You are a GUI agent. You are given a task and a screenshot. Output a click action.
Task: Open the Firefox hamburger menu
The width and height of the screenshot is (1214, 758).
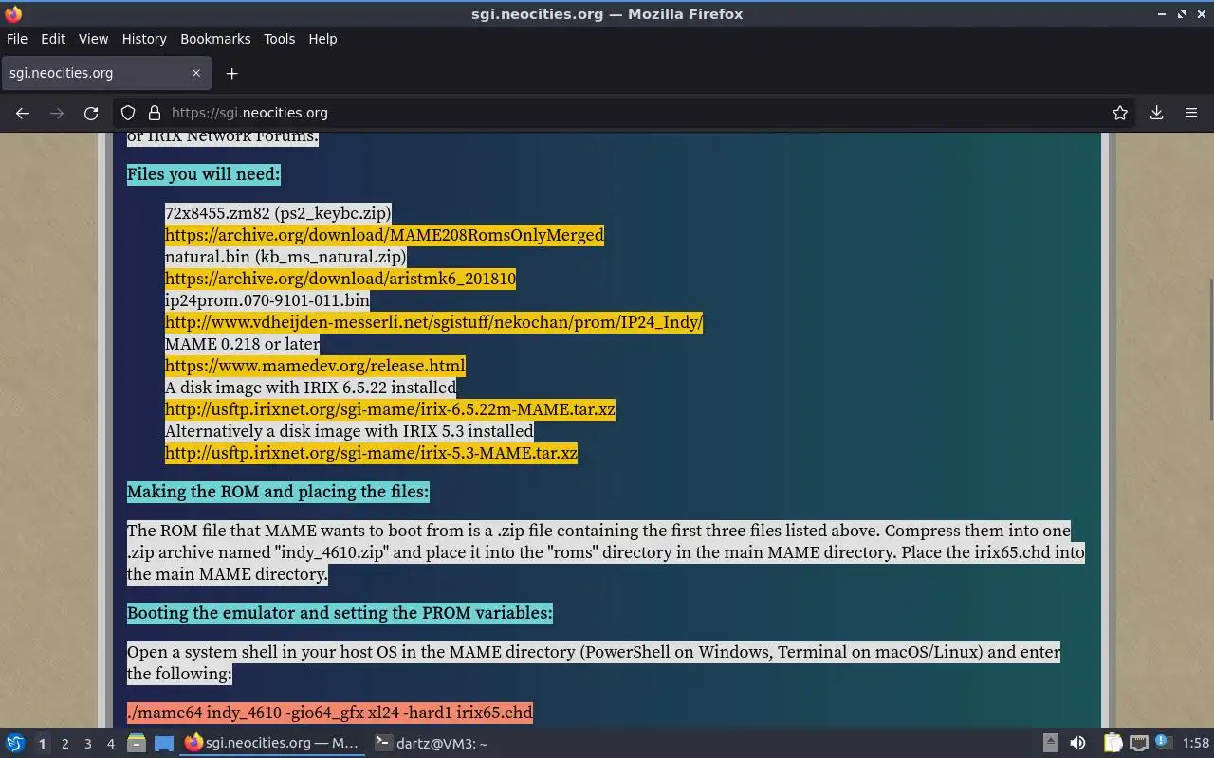click(1191, 113)
